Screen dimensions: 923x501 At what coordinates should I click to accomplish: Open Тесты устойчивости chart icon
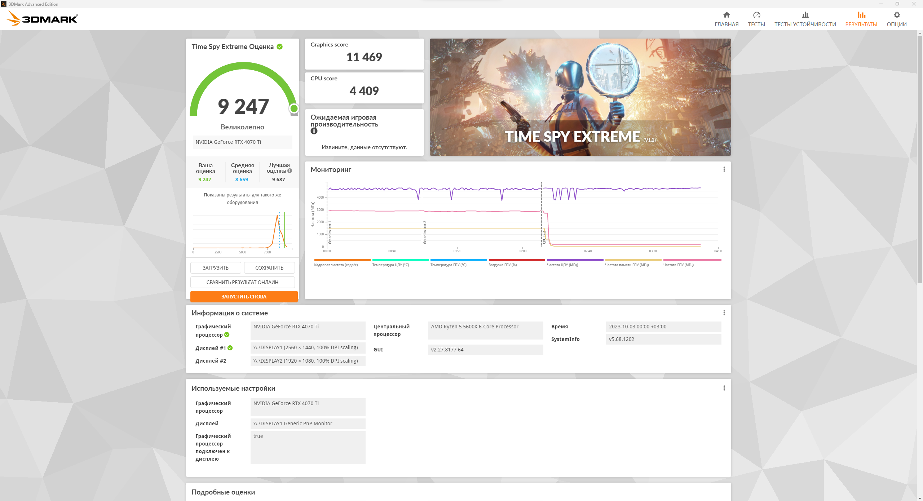click(x=805, y=15)
